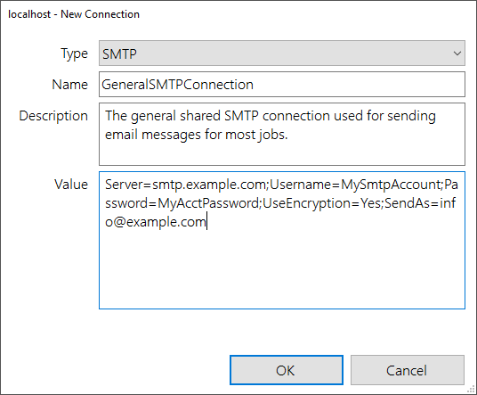Screen dimensions: 477x395
Task: Click inside the Description text box
Action: (x=282, y=134)
